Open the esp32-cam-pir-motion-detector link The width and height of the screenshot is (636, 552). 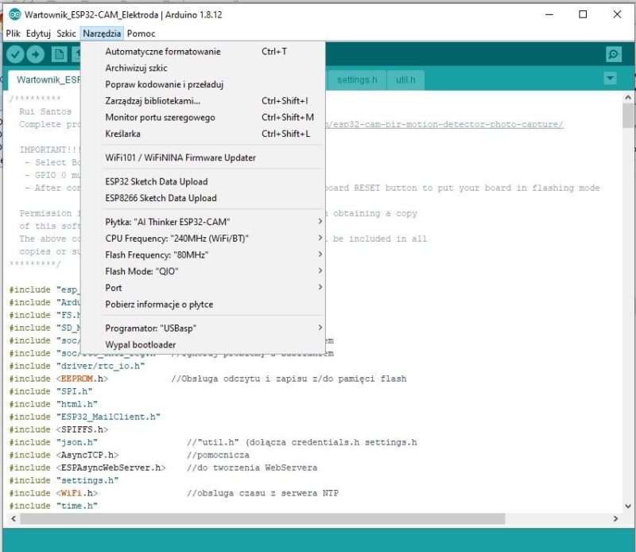click(444, 124)
